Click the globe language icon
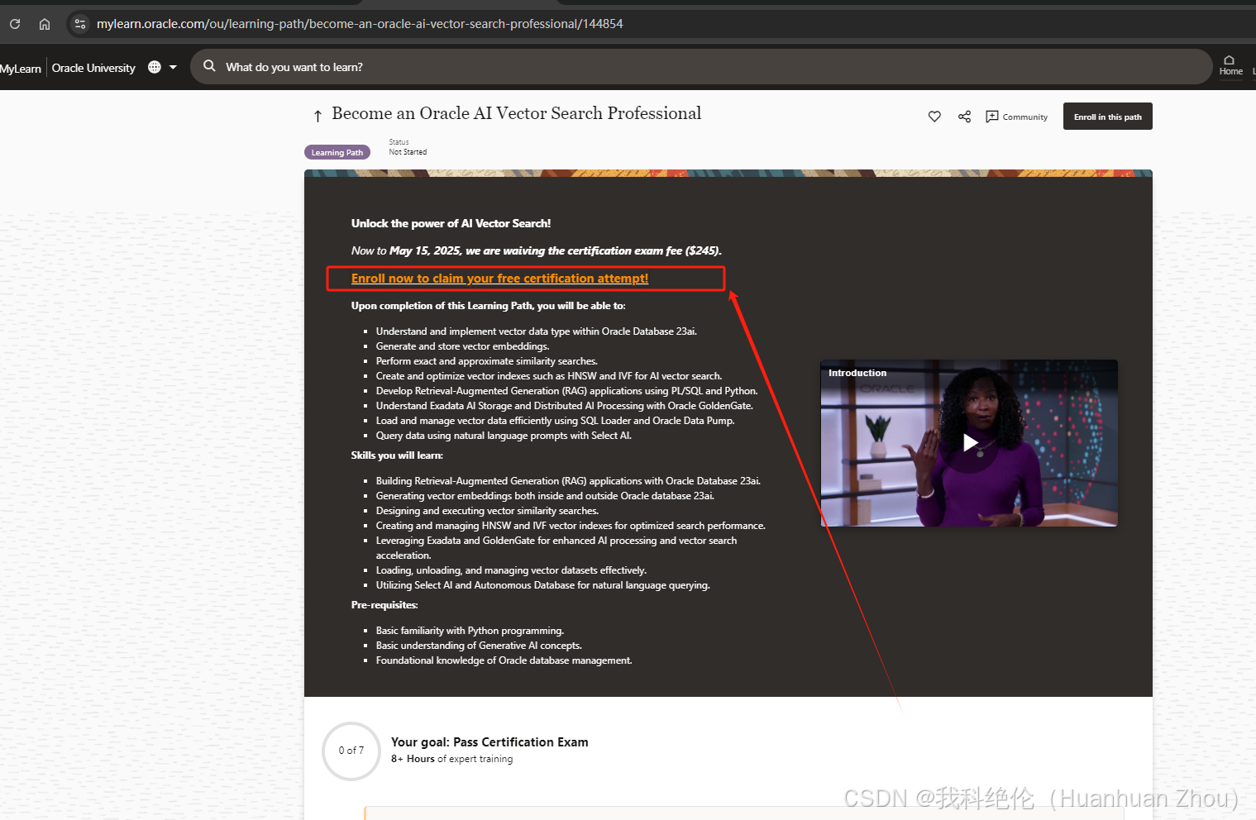Viewport: 1256px width, 820px height. 155,67
